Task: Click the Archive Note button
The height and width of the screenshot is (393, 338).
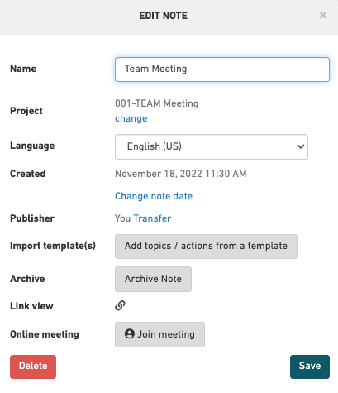Action: (x=153, y=279)
